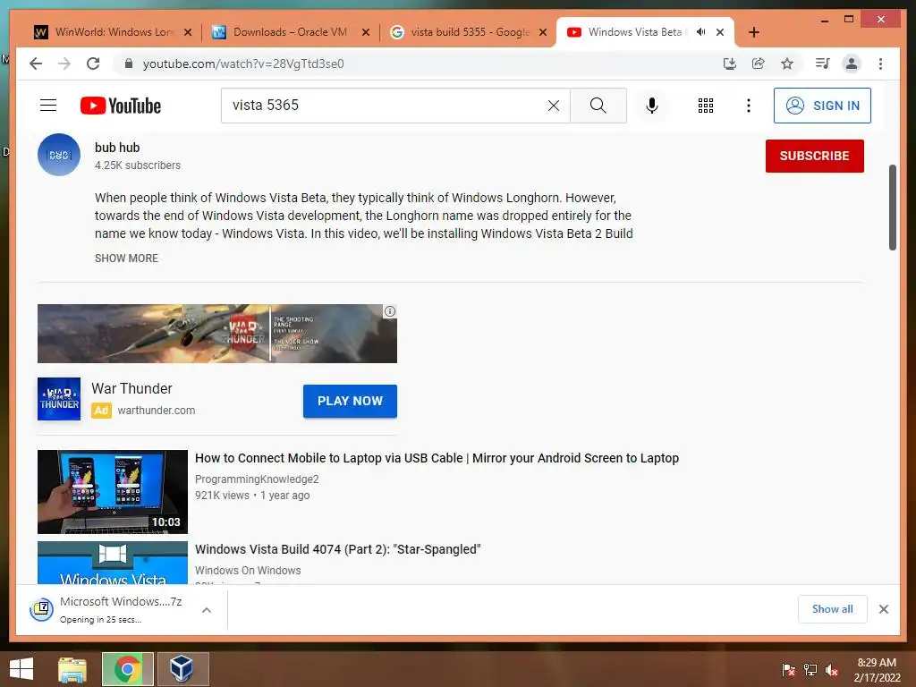Show all downloads

click(833, 609)
